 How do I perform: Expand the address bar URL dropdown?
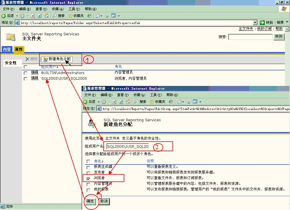click(x=255, y=23)
